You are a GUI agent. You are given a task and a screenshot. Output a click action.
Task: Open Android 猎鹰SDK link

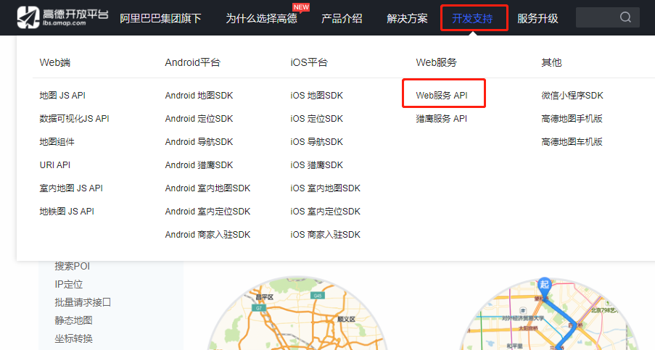(199, 164)
